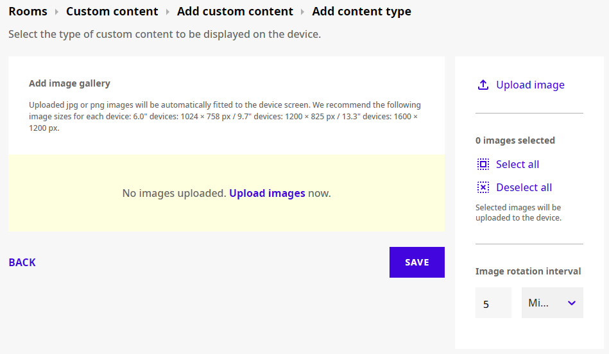Click the Add content type breadcrumb
Image resolution: width=609 pixels, height=354 pixels.
tap(361, 12)
